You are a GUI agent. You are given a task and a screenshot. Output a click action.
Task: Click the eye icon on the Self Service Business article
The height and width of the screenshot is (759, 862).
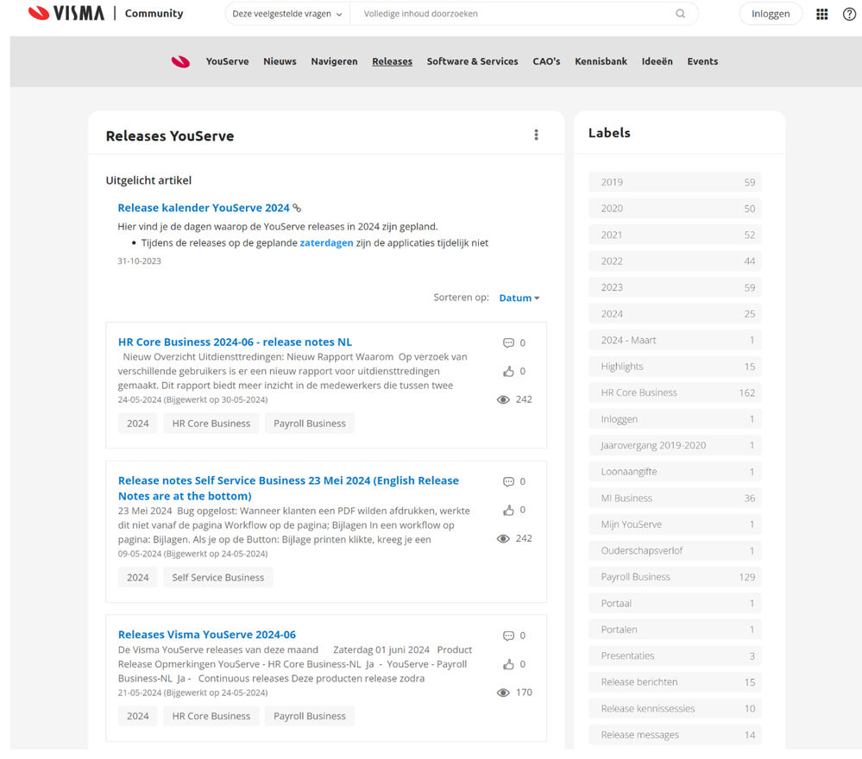coord(503,538)
